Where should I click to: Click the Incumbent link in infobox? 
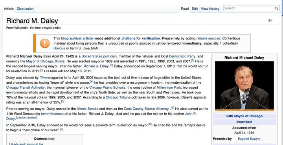[244, 122]
